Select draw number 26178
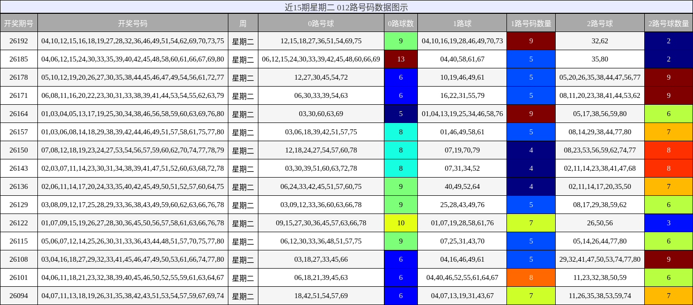The image size is (693, 305). (x=19, y=77)
